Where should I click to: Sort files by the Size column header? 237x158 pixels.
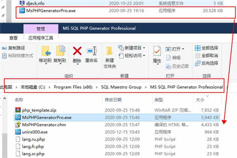200,100
